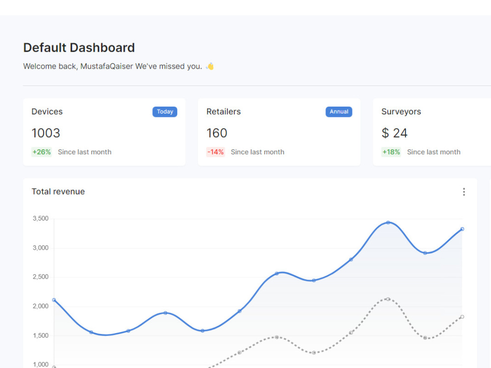Viewport: 491px width, 368px height.
Task: Click the first blue line data point
Action: [x=54, y=300]
